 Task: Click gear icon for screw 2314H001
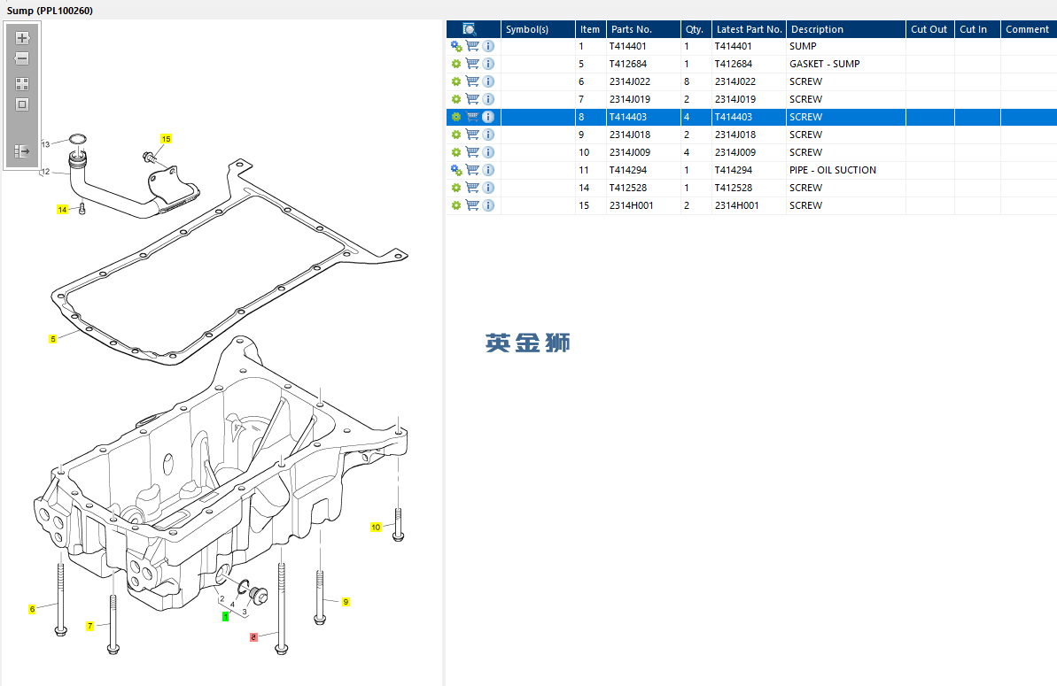[x=456, y=205]
